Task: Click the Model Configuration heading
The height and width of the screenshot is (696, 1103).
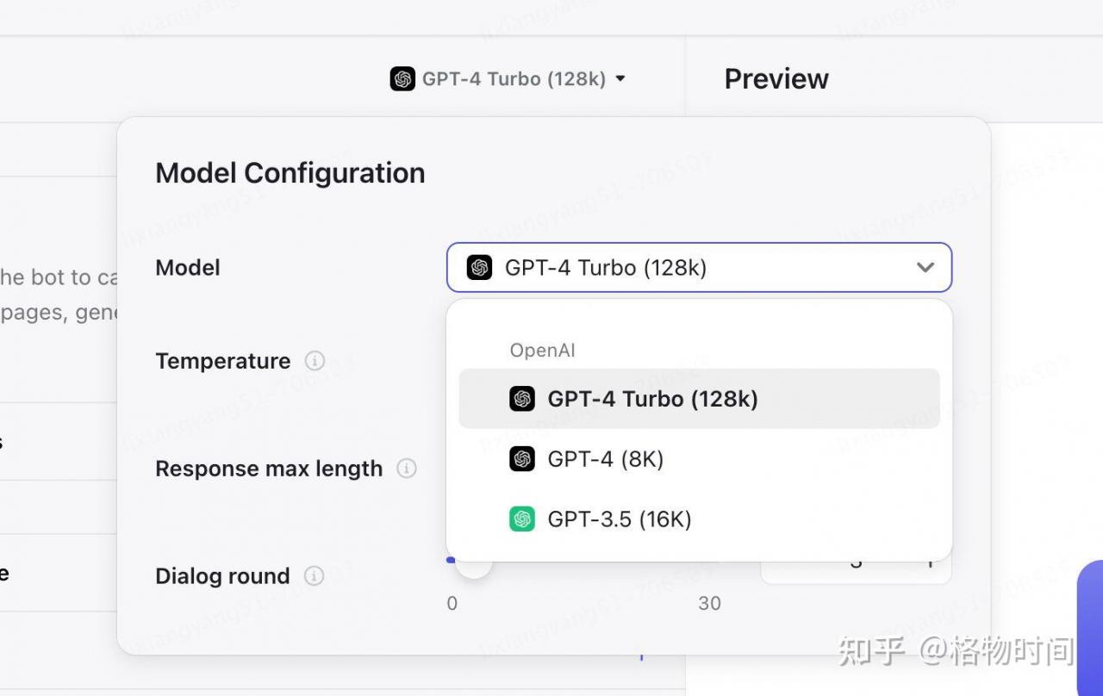Action: (290, 173)
